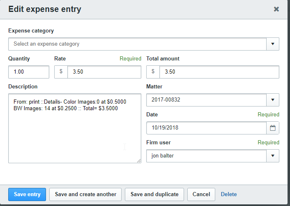Click the dollar sign before Total amount
The image size is (290, 206).
pyautogui.click(x=153, y=72)
